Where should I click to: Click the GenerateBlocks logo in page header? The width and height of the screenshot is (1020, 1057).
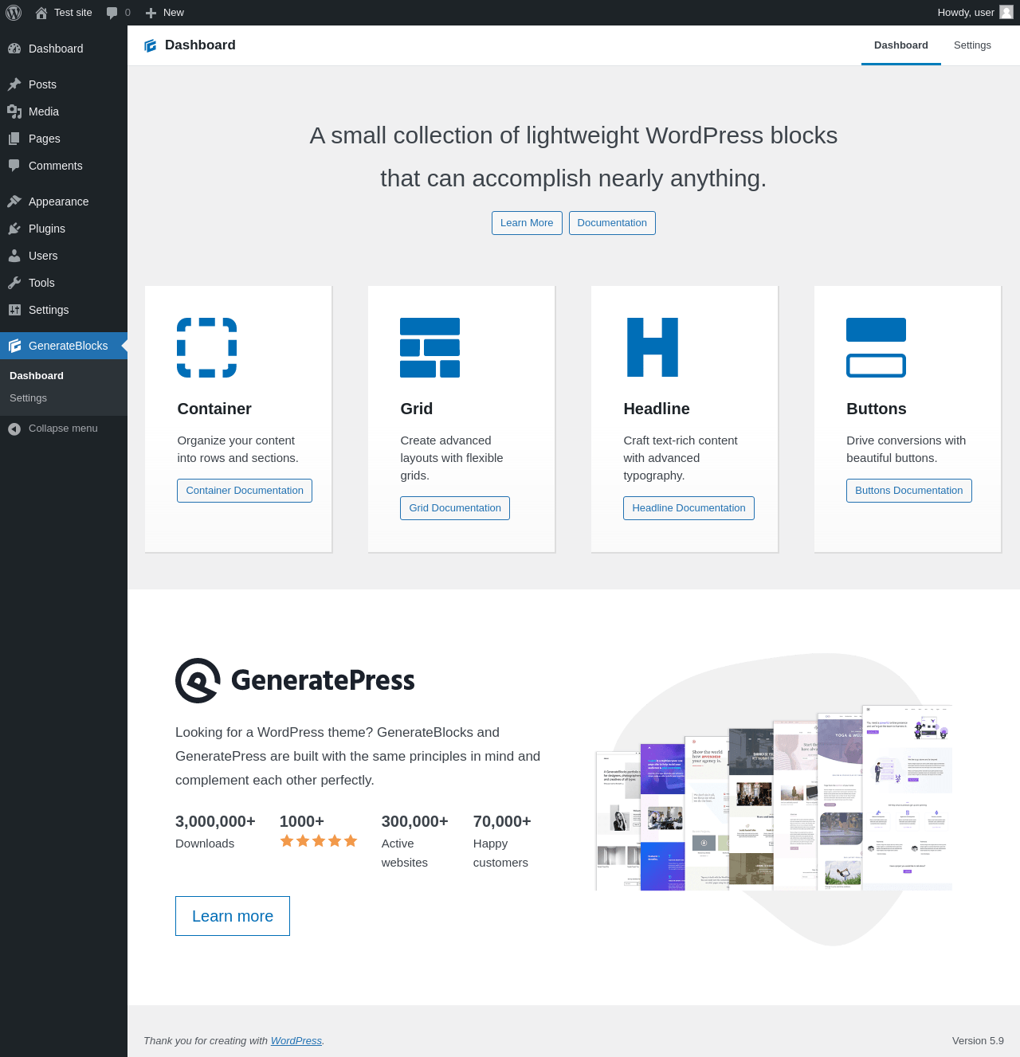tap(151, 45)
